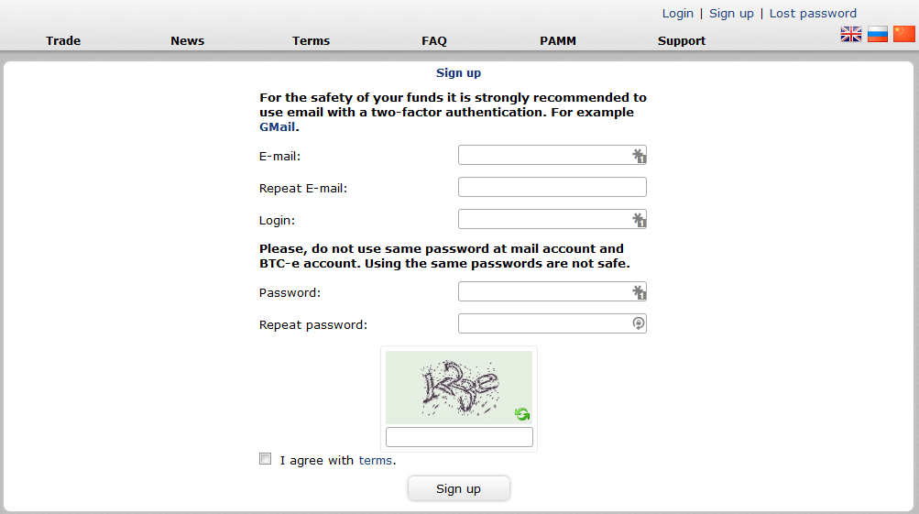Choose the Chinese flag language icon
The image size is (919, 514).
903,35
